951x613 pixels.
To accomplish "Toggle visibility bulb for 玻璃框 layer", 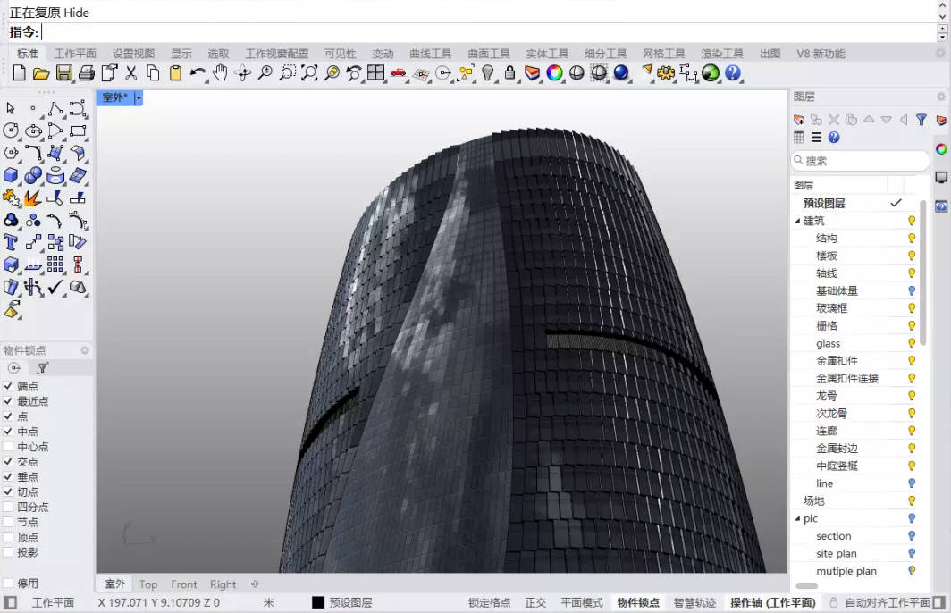I will (912, 308).
